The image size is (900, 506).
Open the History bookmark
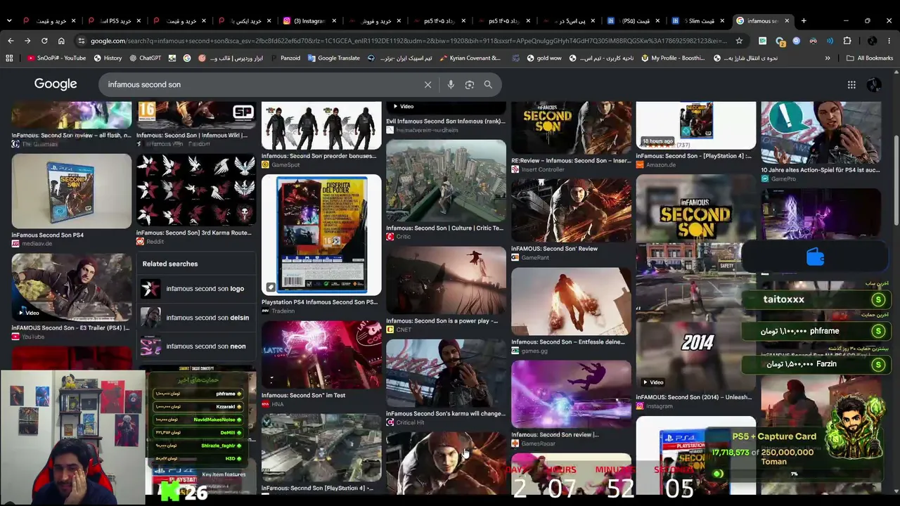(x=108, y=58)
